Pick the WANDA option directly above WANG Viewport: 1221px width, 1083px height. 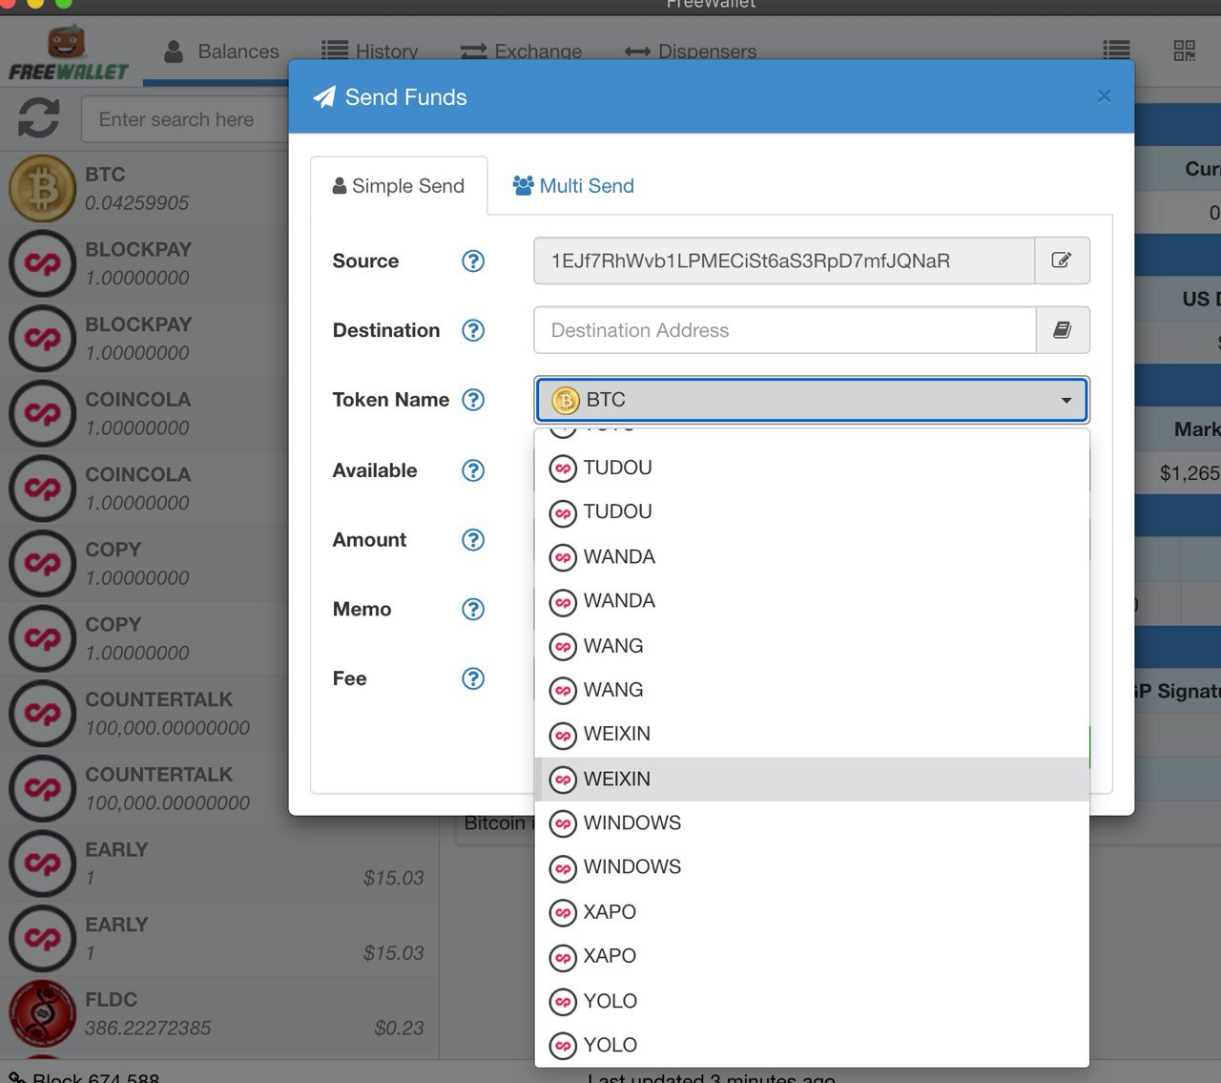812,601
